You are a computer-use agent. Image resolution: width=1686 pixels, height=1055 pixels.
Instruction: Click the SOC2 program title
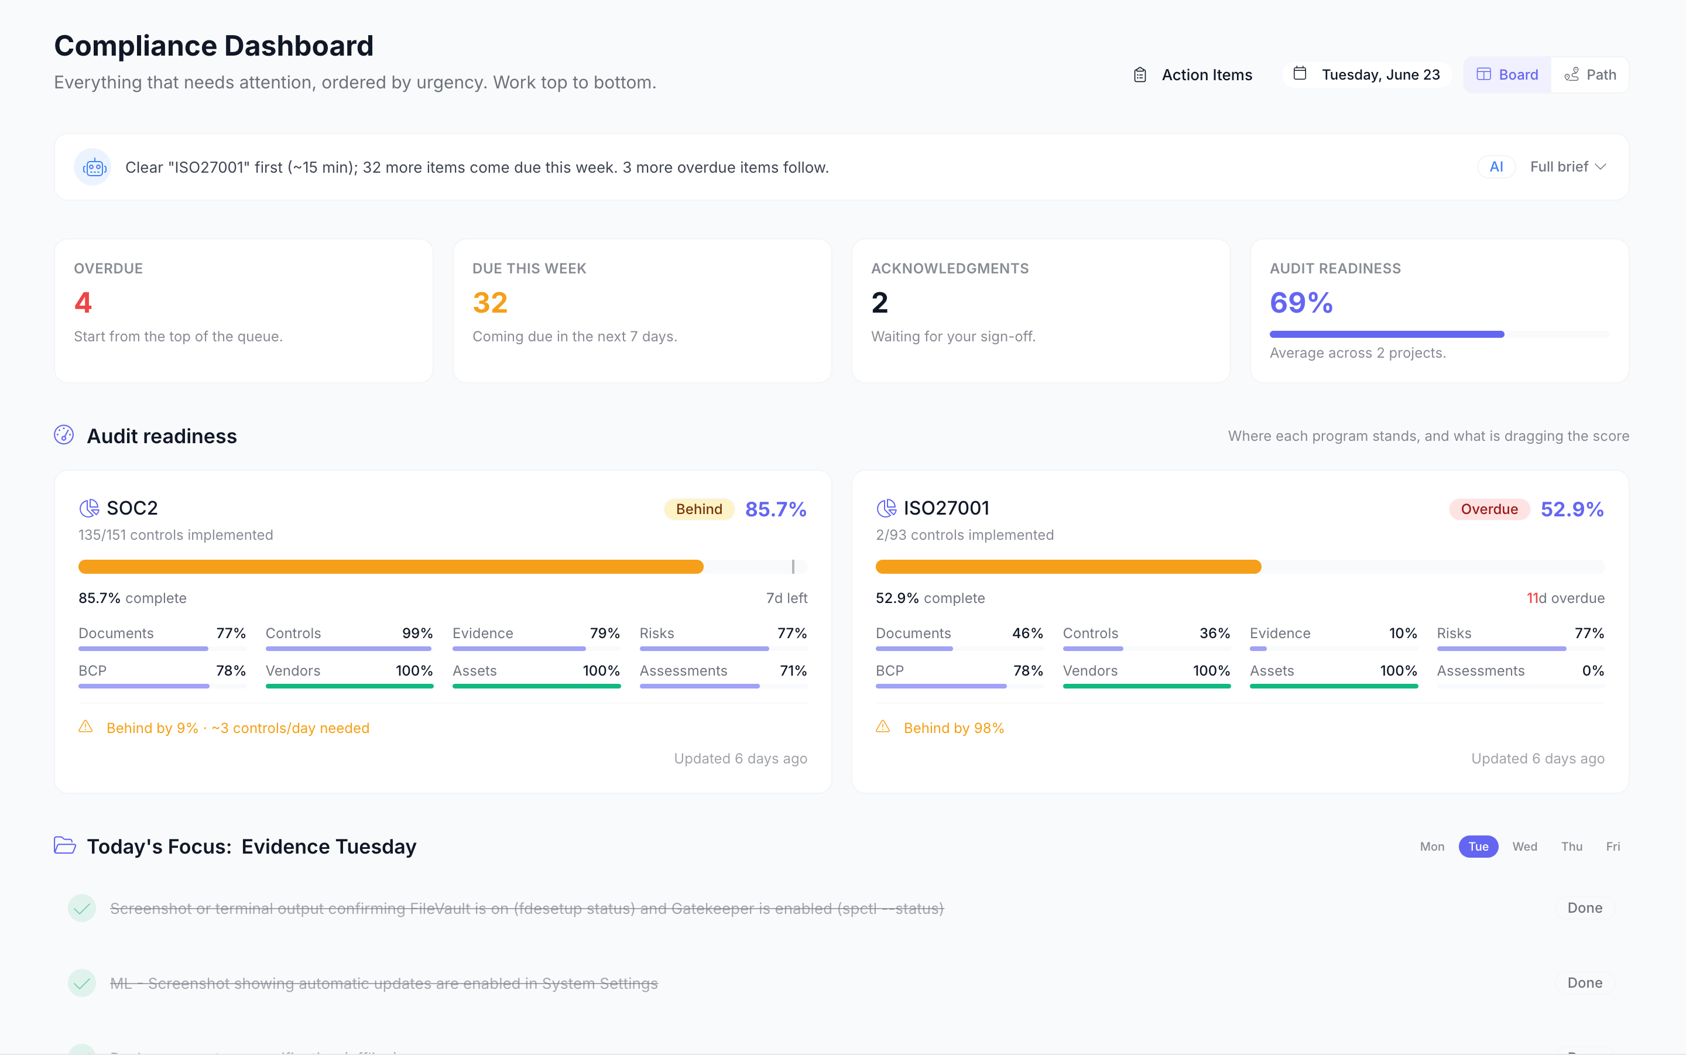coord(132,508)
